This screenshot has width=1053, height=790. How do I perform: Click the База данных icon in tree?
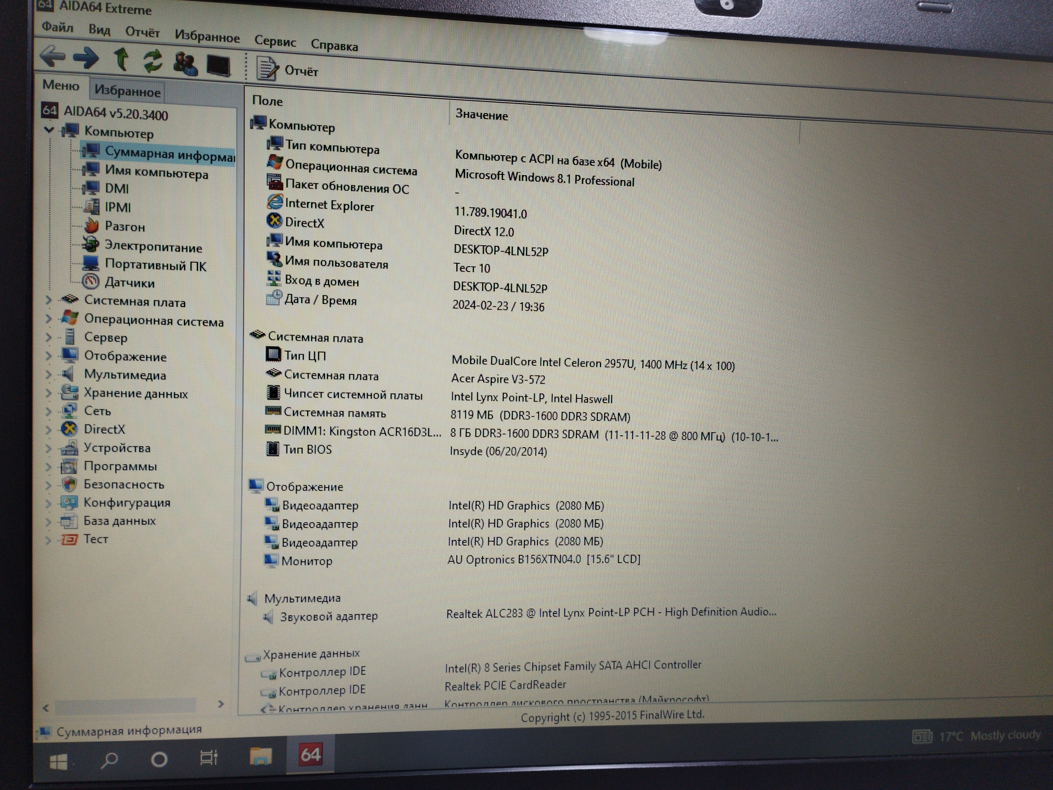click(x=69, y=521)
